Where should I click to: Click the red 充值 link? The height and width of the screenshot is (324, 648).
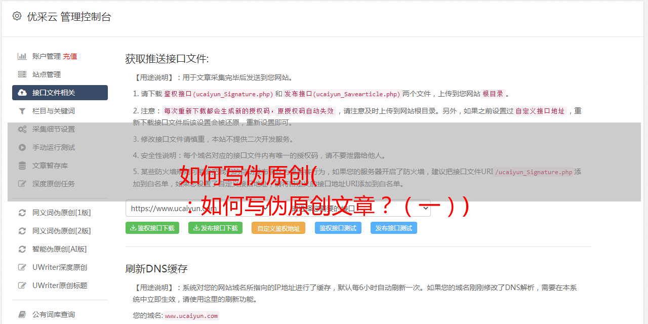tap(70, 56)
